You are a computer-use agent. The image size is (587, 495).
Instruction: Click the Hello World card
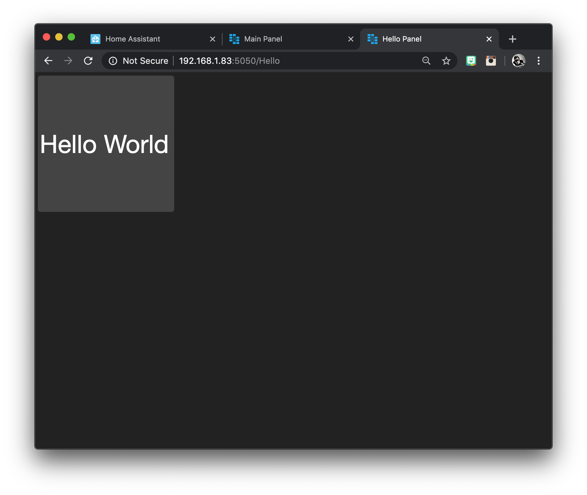tap(106, 143)
